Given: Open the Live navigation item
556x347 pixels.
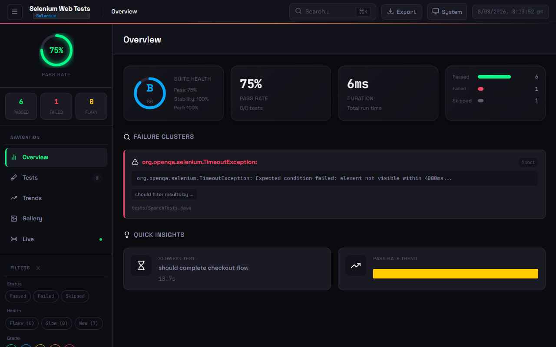Looking at the screenshot, I should coord(56,239).
